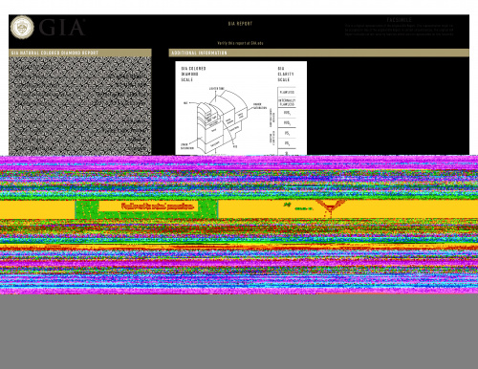The image size is (478, 369).
Task: Click the red text in the yellow banner
Action: 158,206
